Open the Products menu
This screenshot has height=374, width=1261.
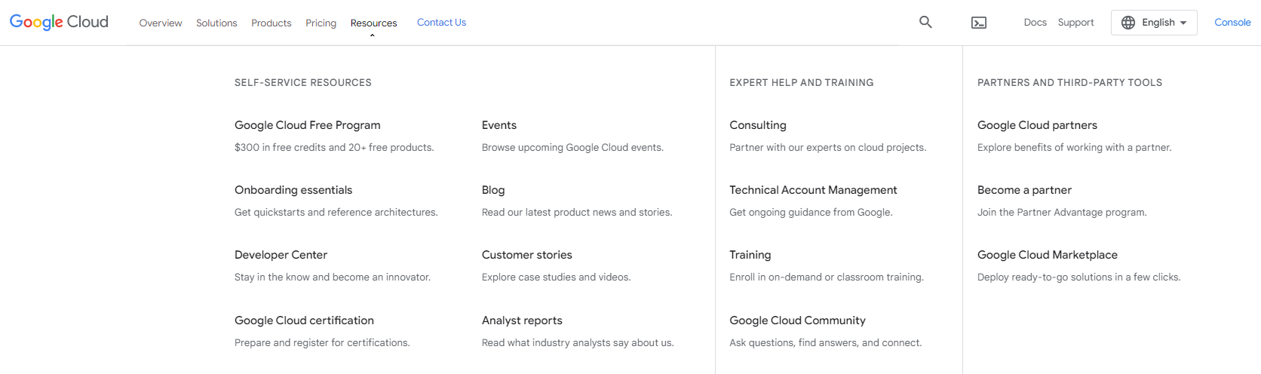pos(272,23)
